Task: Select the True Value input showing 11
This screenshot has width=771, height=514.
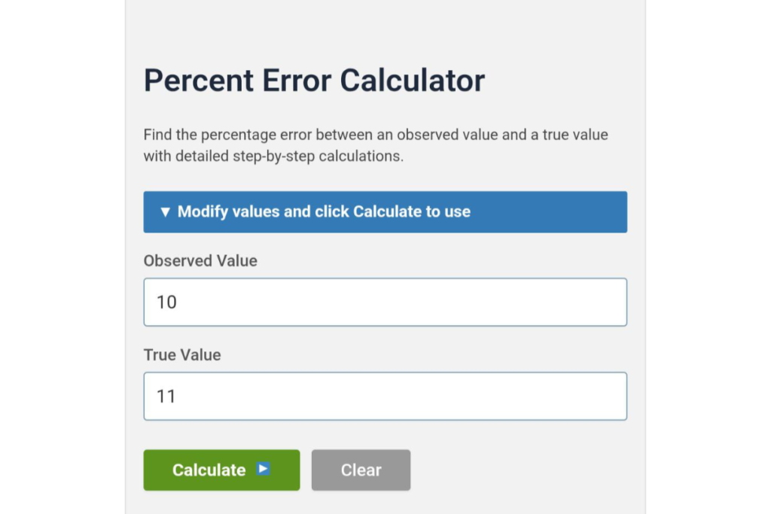Action: [x=385, y=396]
